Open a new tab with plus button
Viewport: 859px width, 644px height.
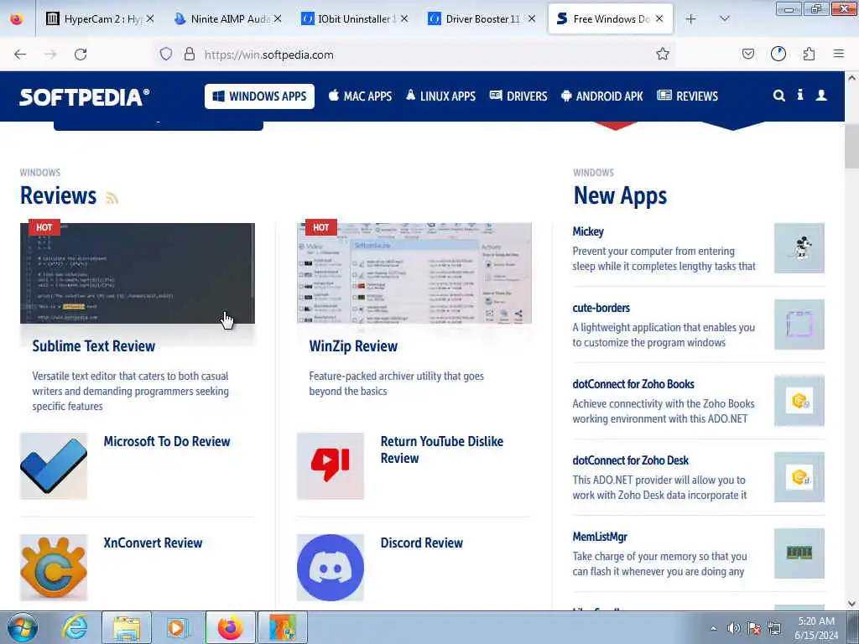coord(691,18)
